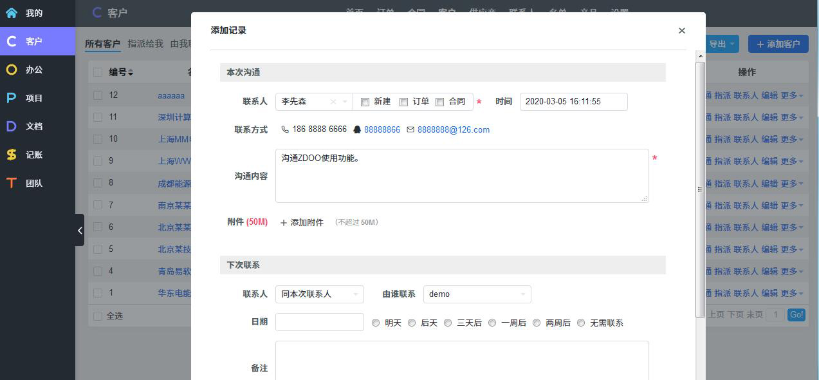
Task: Open the 记账 accounting module in sidebar
Action: pyautogui.click(x=37, y=155)
